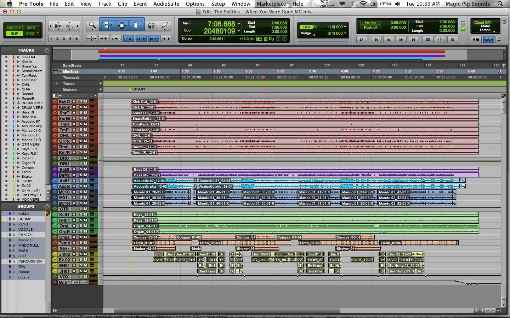
Task: Toggle Link Track and Edit Selection
Action: (x=153, y=39)
